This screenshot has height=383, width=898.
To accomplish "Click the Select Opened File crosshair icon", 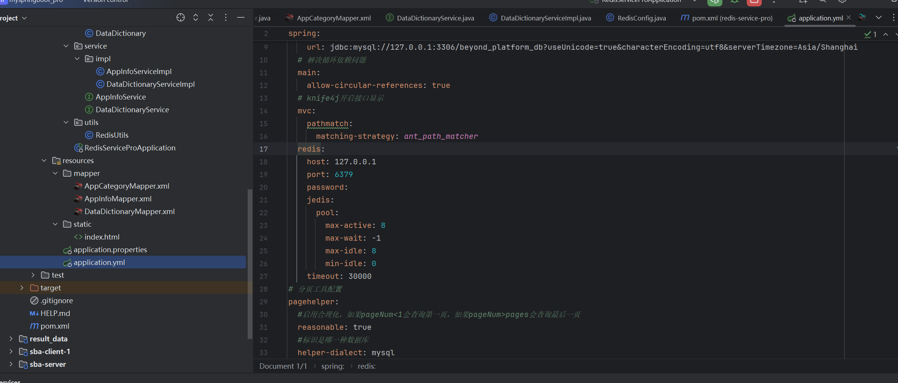I will pos(180,18).
